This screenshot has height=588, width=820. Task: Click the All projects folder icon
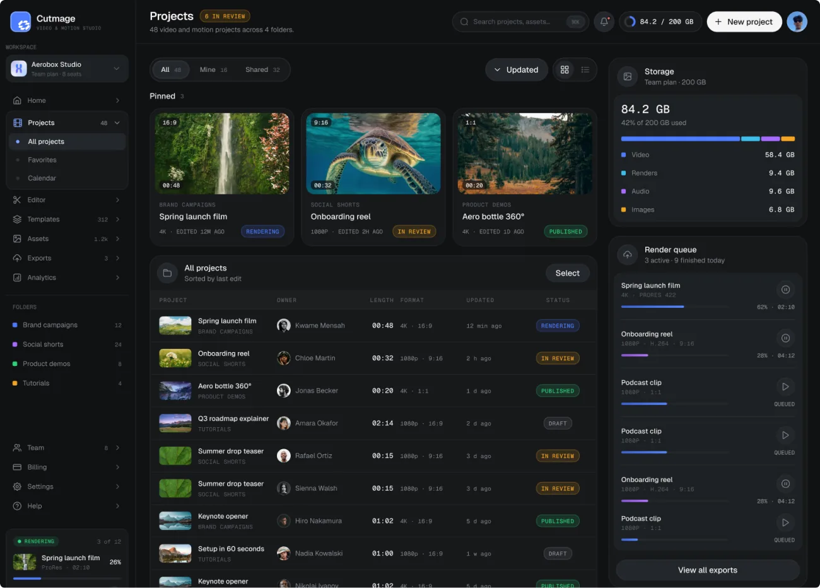(167, 273)
